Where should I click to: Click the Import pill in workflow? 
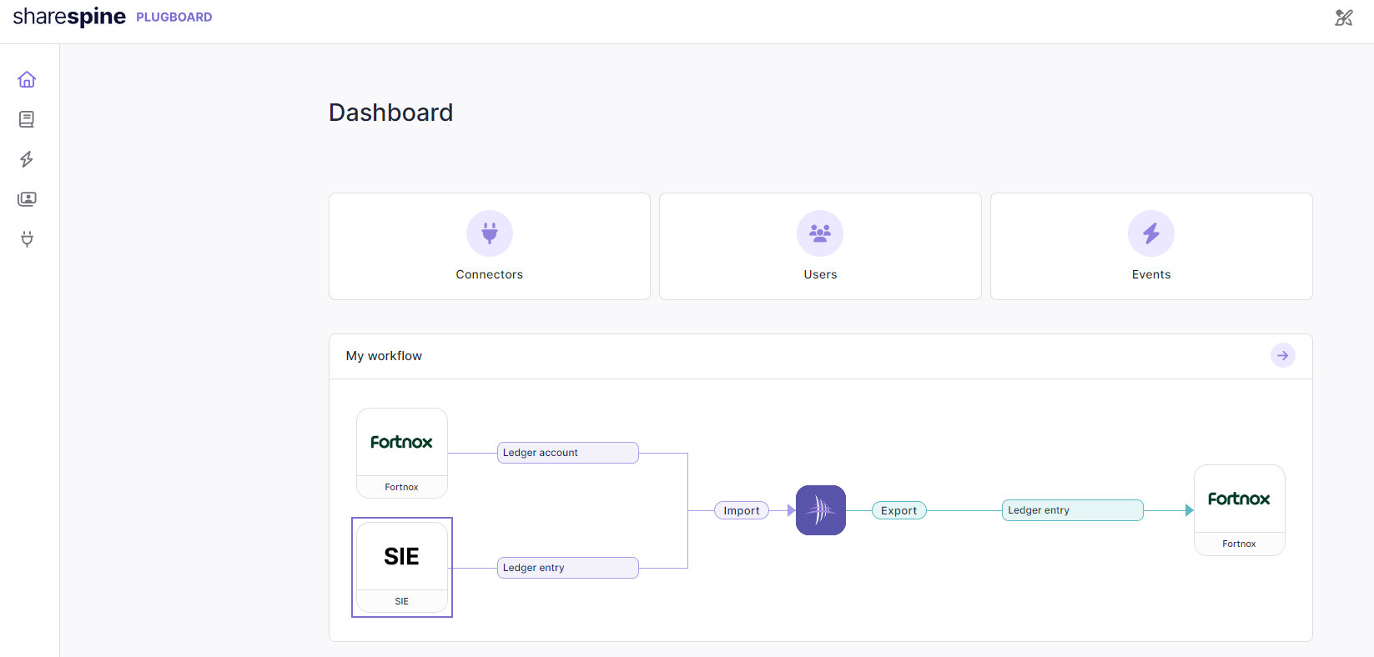pyautogui.click(x=742, y=510)
